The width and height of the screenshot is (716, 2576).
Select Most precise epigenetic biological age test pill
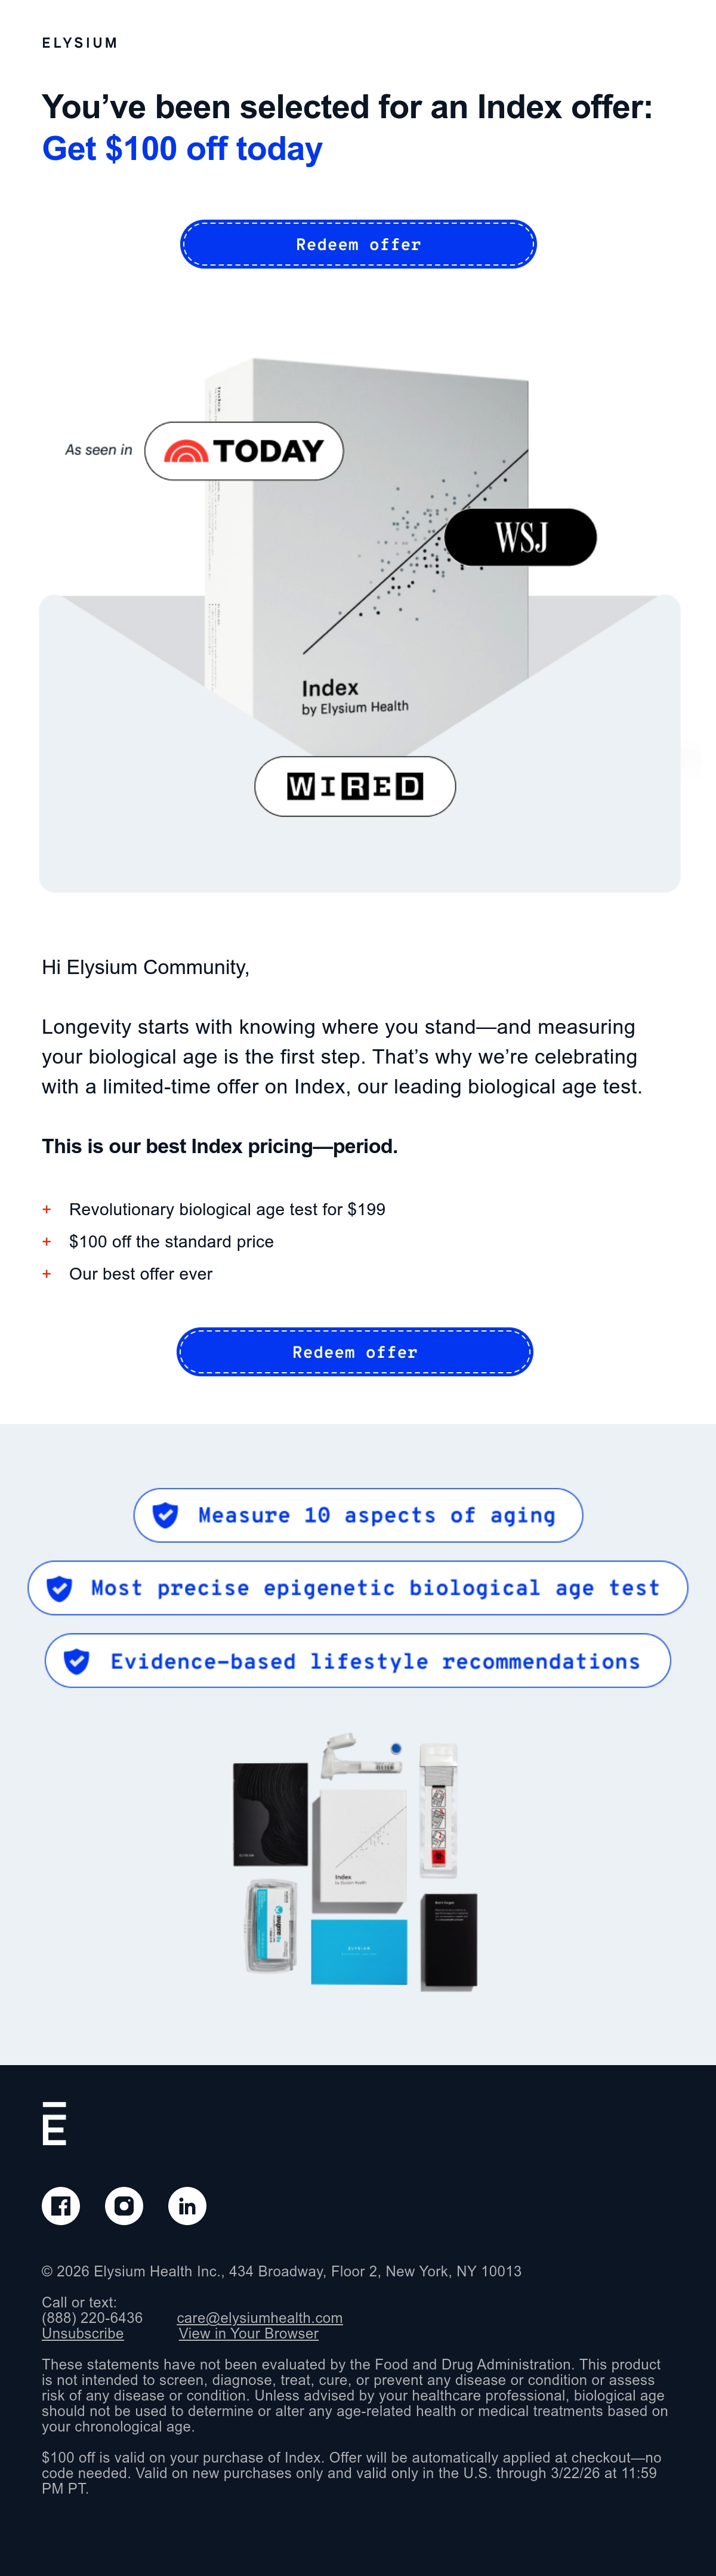(x=358, y=1588)
